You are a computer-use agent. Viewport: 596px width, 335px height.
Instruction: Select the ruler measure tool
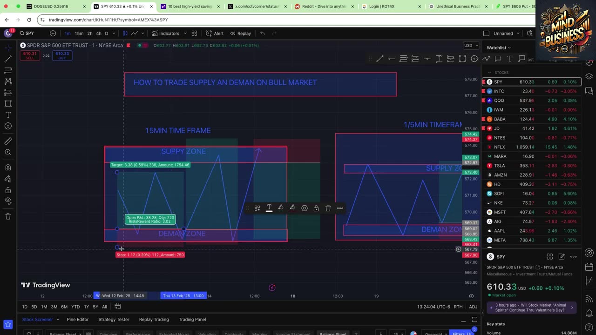[x=8, y=141]
